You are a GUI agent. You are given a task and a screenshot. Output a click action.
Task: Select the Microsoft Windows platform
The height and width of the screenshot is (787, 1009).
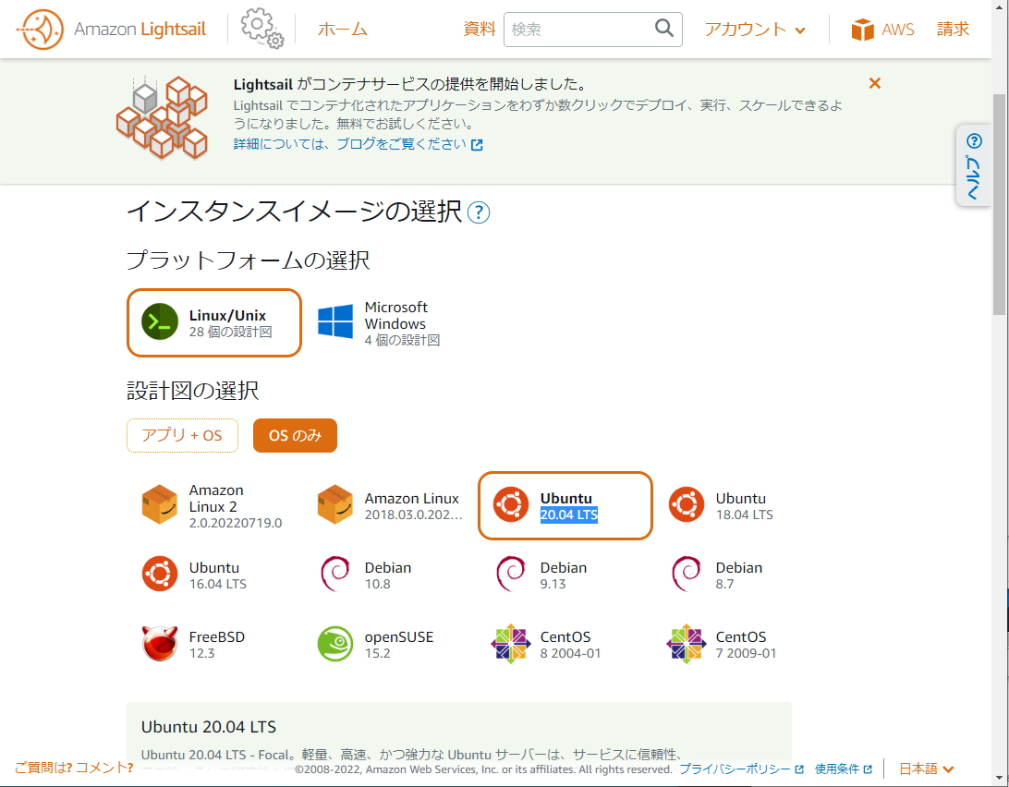click(x=380, y=322)
